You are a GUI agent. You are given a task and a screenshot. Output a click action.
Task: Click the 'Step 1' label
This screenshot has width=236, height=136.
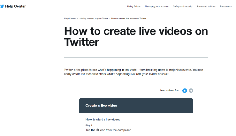click(89, 125)
